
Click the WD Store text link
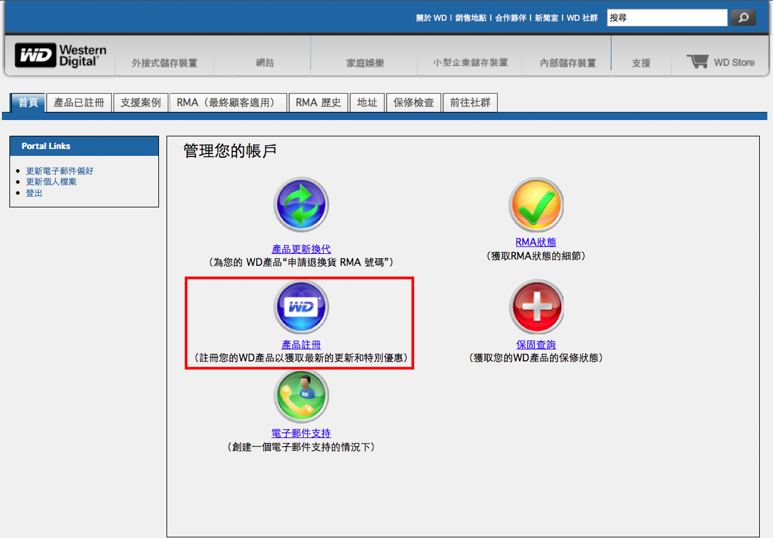[x=734, y=62]
